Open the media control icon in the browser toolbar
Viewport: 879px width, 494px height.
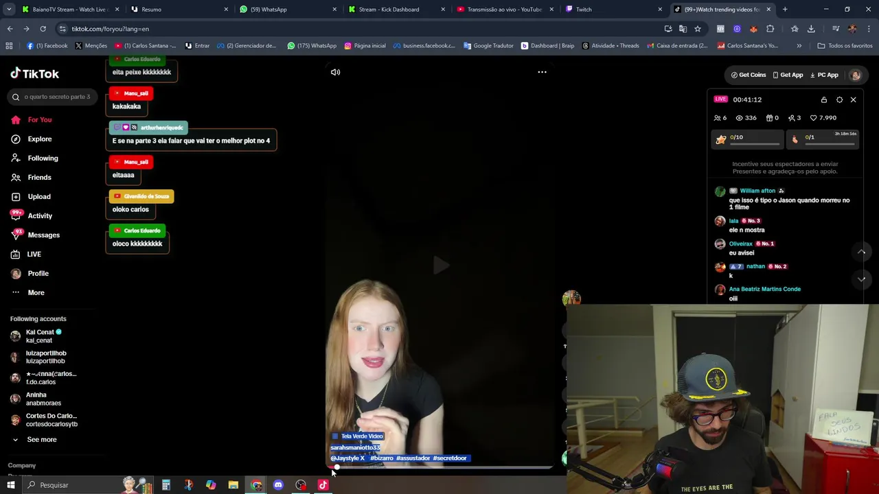point(836,29)
